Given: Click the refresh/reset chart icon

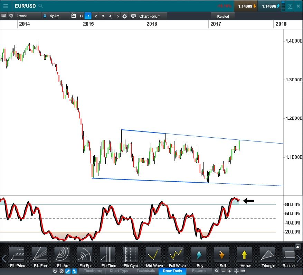Looking at the screenshot, I should coord(55,271).
